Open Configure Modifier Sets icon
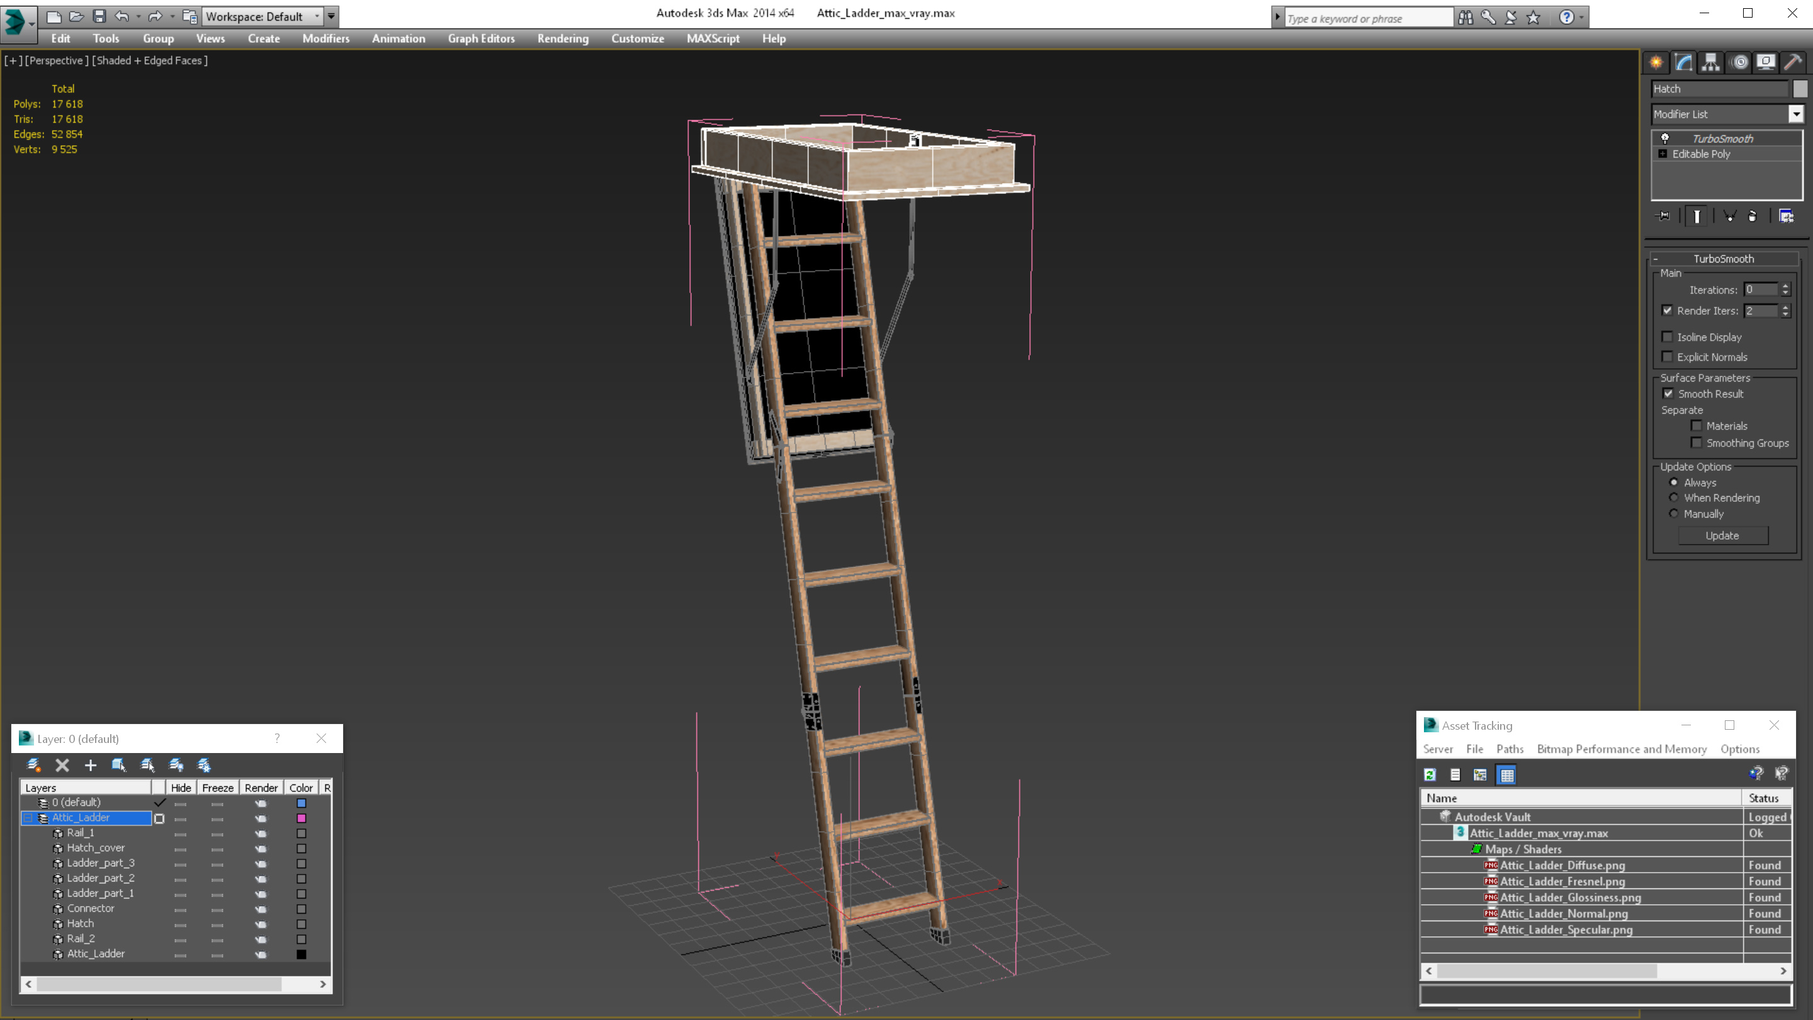 tap(1787, 216)
